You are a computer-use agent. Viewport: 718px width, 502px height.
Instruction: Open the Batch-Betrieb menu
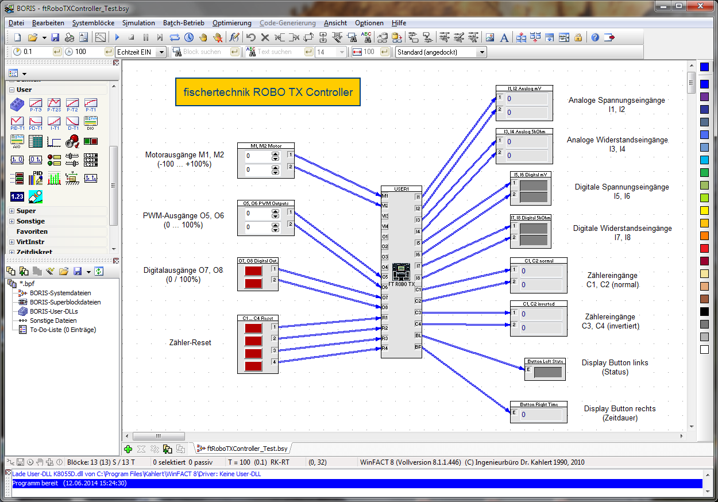(x=184, y=23)
